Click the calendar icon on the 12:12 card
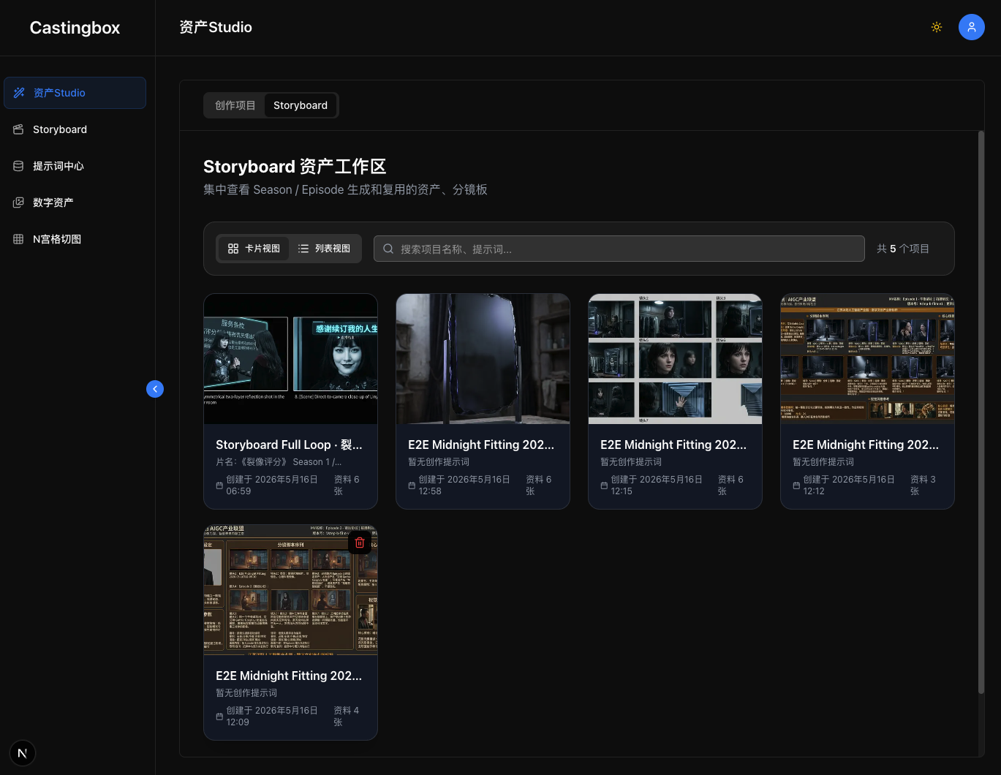This screenshot has height=775, width=1001. pos(796,485)
